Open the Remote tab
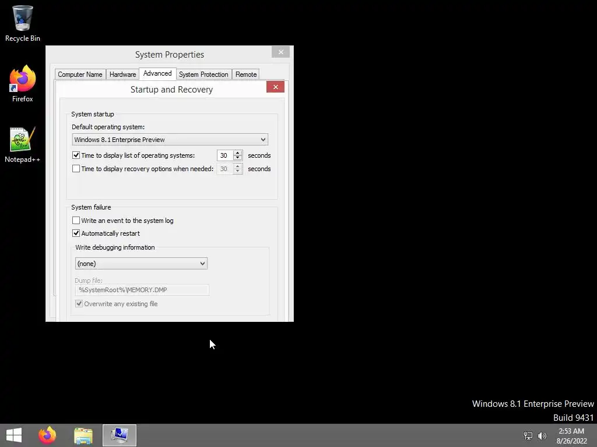The height and width of the screenshot is (447, 597). [246, 74]
